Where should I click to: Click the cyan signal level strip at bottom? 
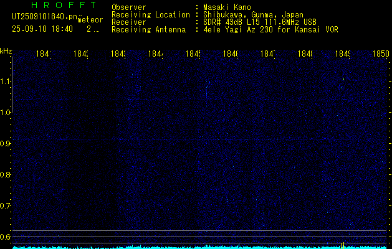200,247
